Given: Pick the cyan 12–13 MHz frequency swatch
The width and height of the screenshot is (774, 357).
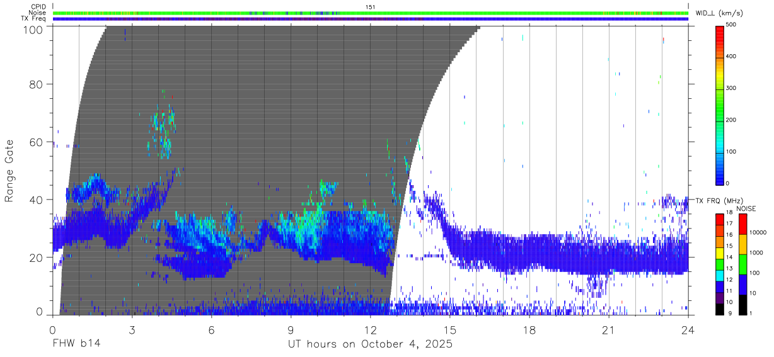Looking at the screenshot, I should (x=720, y=276).
